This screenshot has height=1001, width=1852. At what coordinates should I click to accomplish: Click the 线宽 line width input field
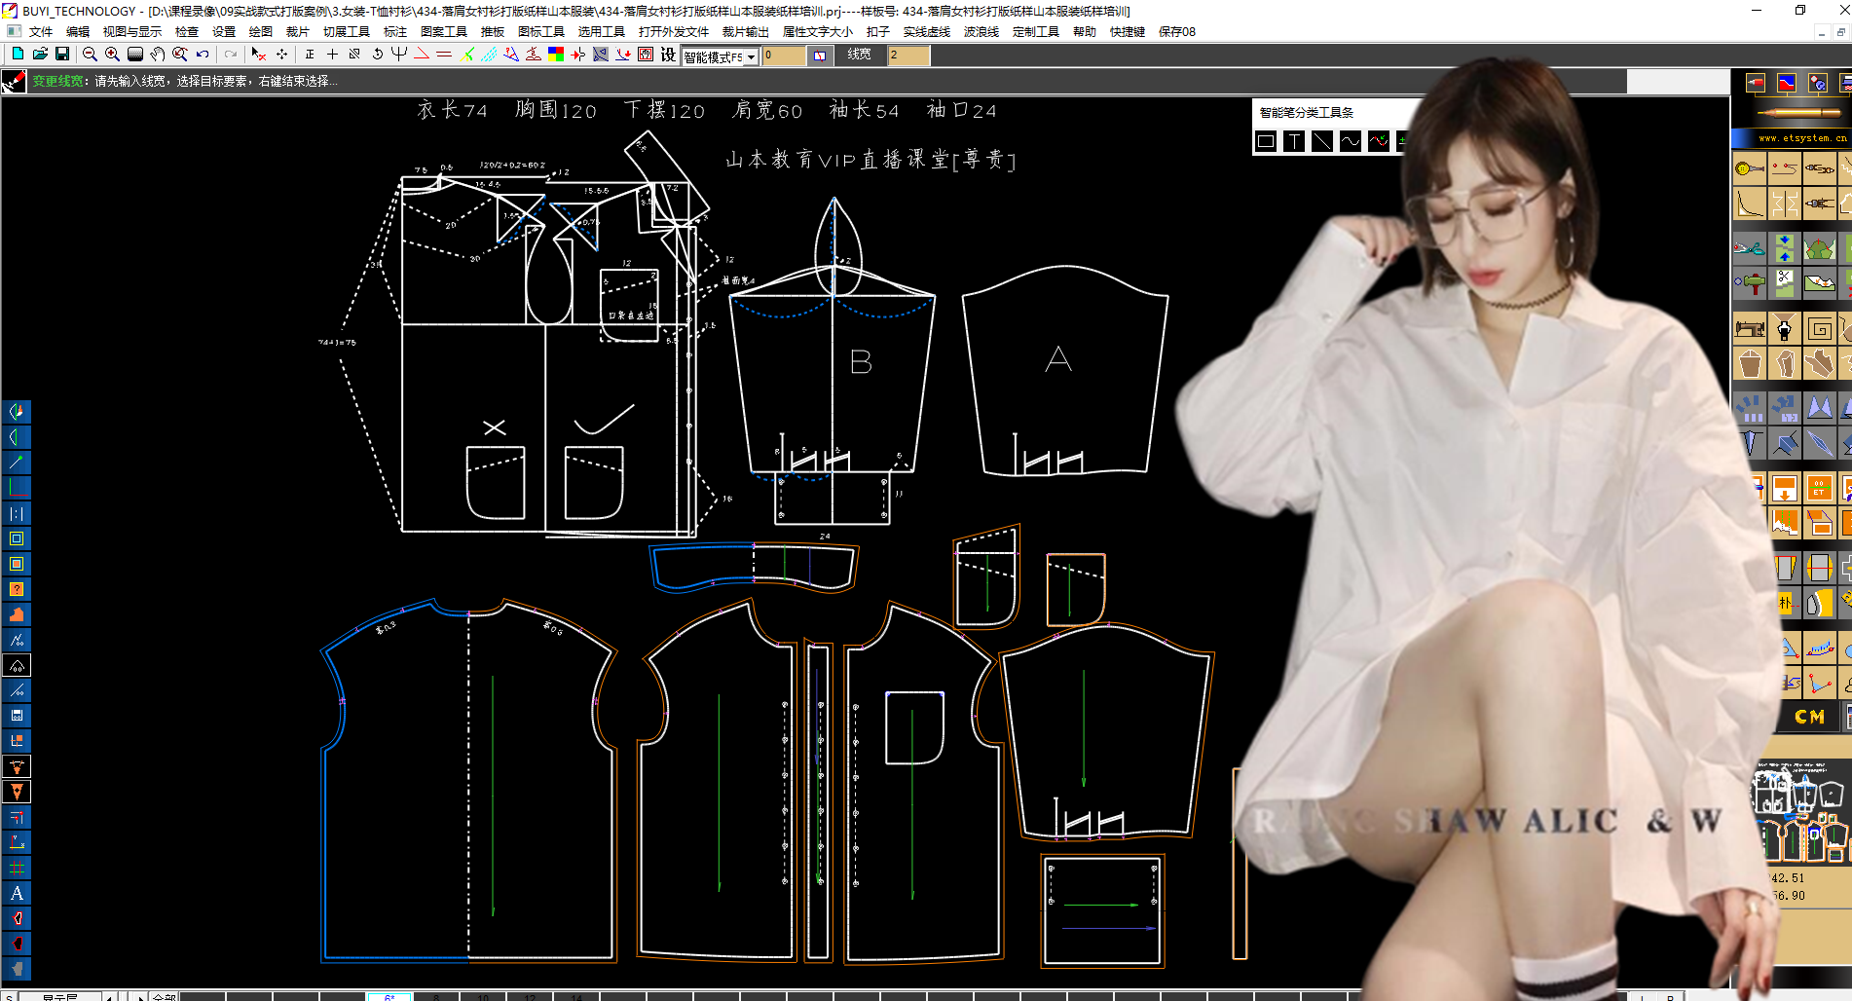(x=907, y=56)
